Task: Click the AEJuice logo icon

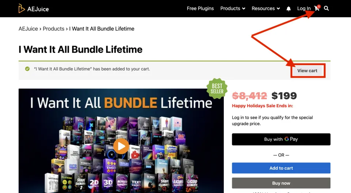Action: pyautogui.click(x=22, y=8)
